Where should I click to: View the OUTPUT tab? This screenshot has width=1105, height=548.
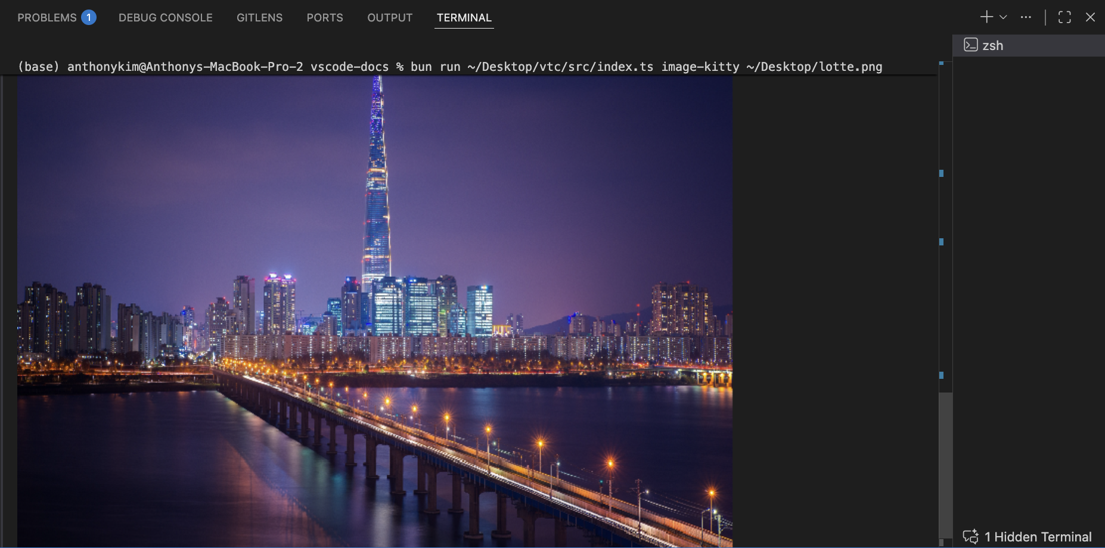point(389,17)
